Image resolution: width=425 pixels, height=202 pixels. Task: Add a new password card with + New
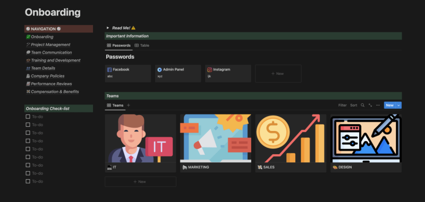[278, 74]
